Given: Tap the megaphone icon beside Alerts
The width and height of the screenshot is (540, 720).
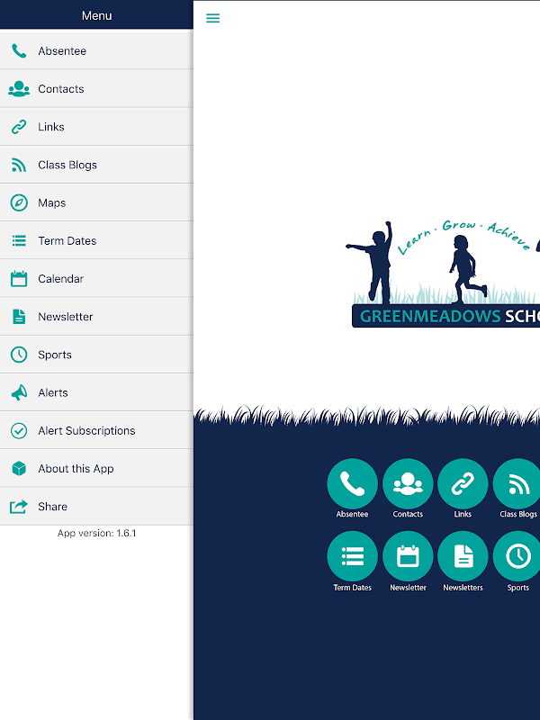Looking at the screenshot, I should pos(19,392).
